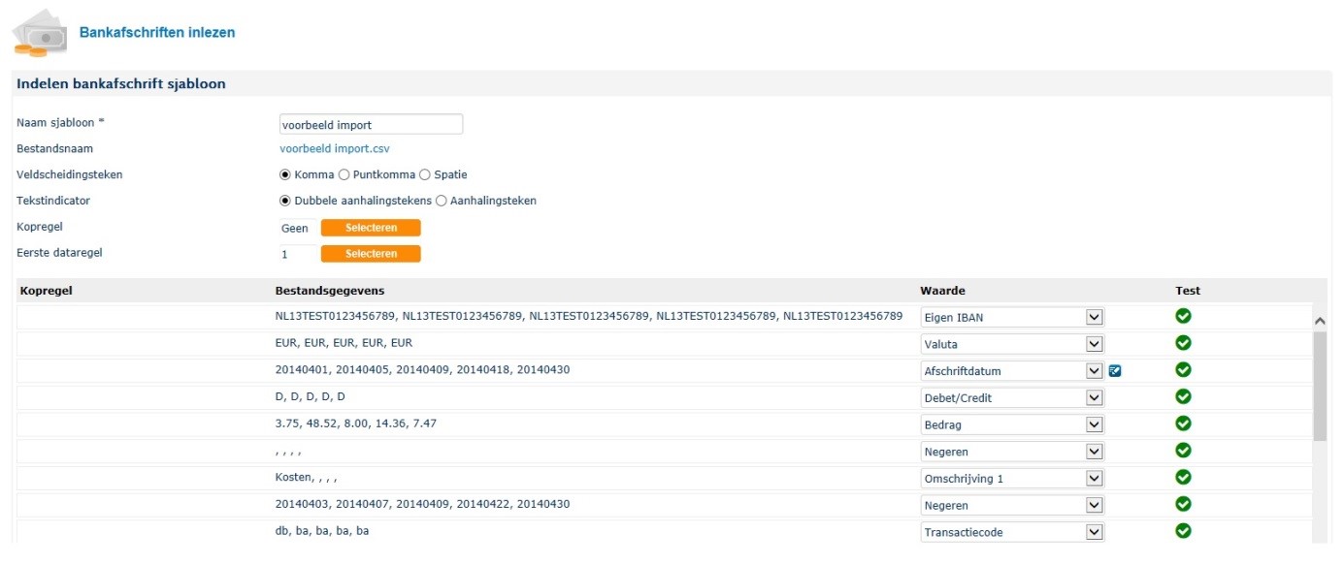Viewport: 1344px width, 564px height.
Task: Click green test checkmark for Eigen IBAN row
Action: click(x=1183, y=316)
